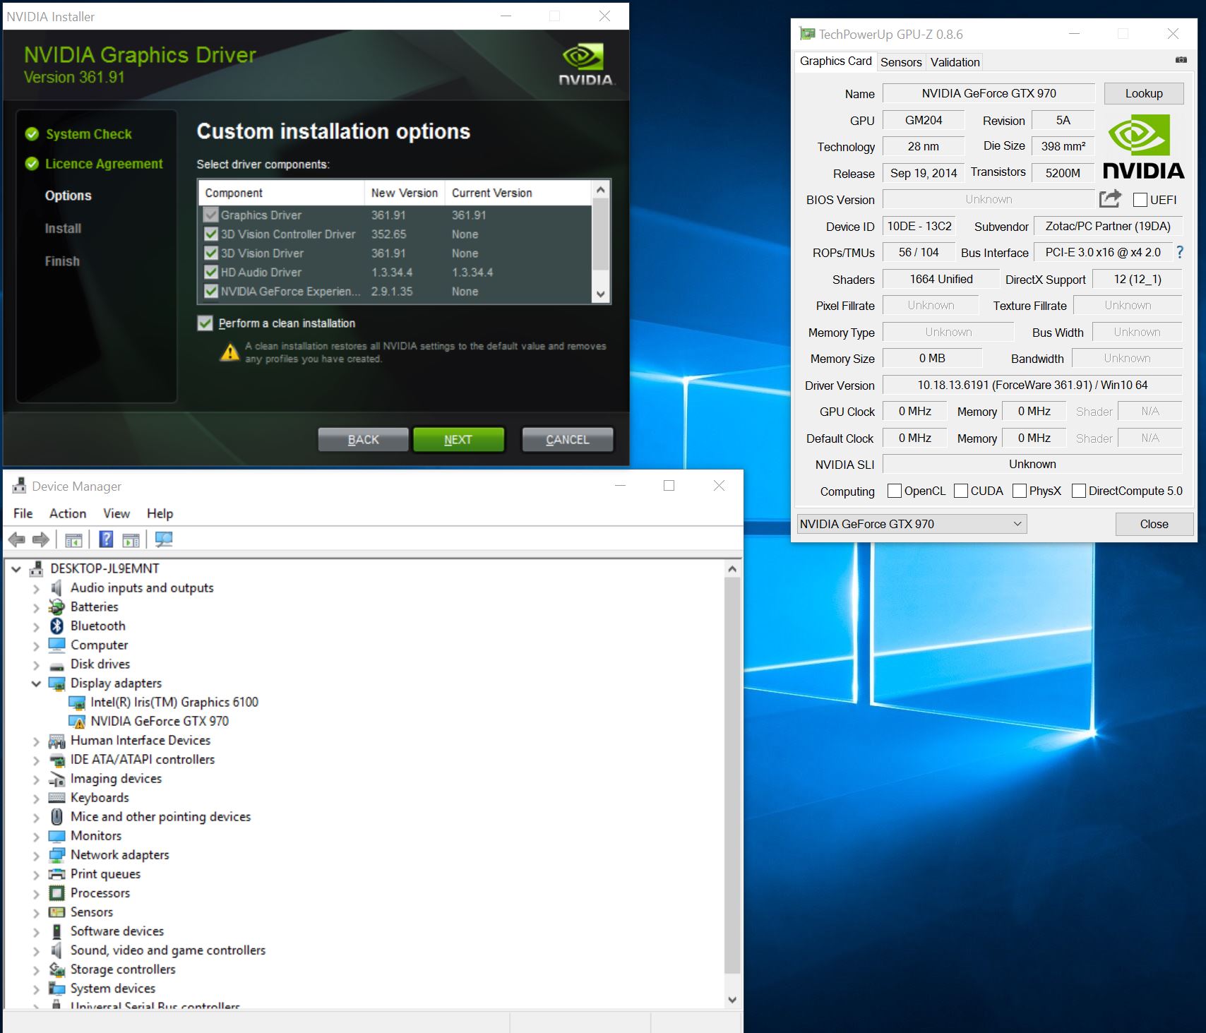Open the View menu

[117, 513]
